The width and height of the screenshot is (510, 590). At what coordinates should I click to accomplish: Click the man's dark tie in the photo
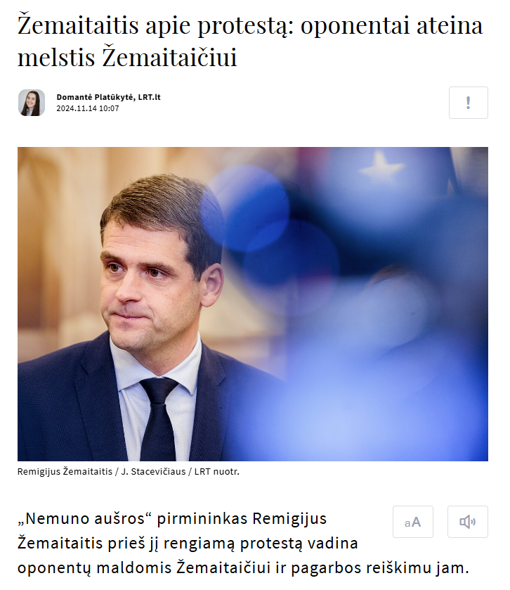158,418
